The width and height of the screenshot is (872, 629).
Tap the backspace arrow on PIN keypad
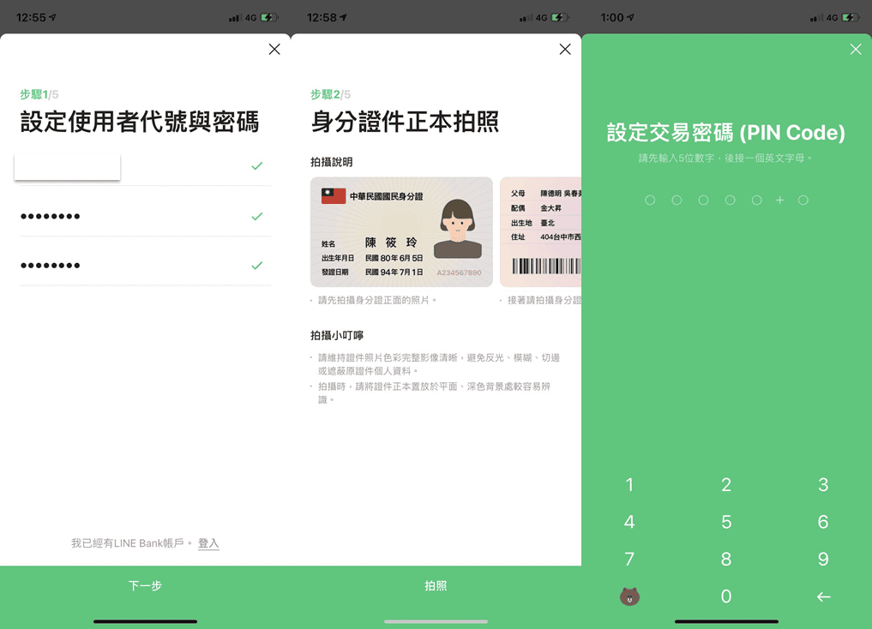824,596
